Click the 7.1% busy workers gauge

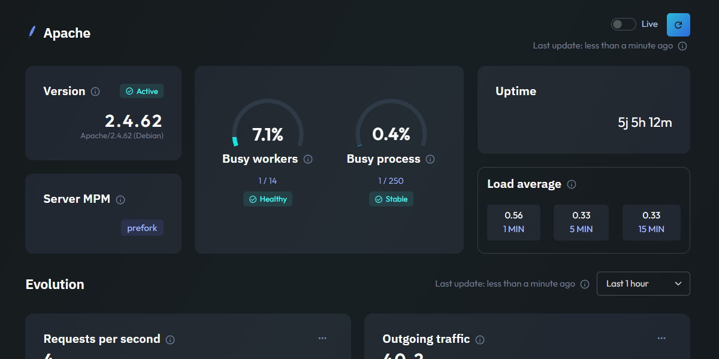(x=268, y=124)
